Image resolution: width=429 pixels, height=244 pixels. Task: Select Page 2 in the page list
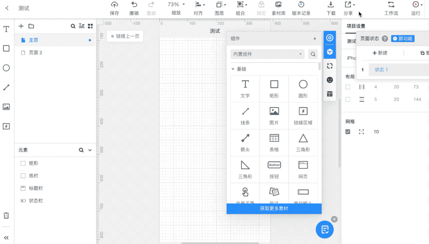pyautogui.click(x=35, y=52)
